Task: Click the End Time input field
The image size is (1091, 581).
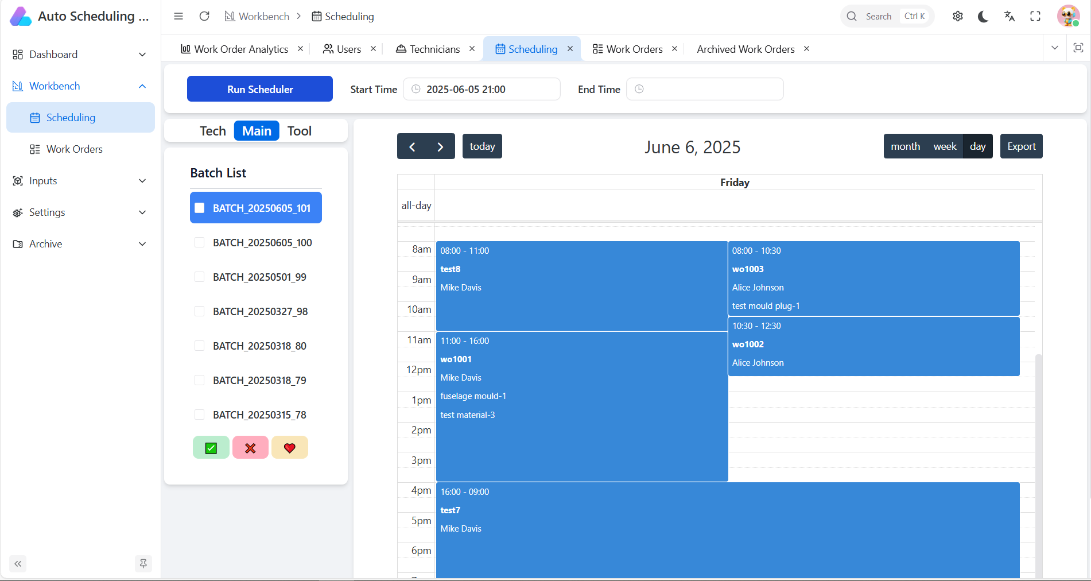Action: [710, 89]
